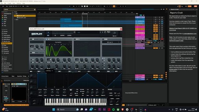Viewport: 199px width, 112px height.
Task: Open User Library in browser places
Action: click(x=7, y=63)
